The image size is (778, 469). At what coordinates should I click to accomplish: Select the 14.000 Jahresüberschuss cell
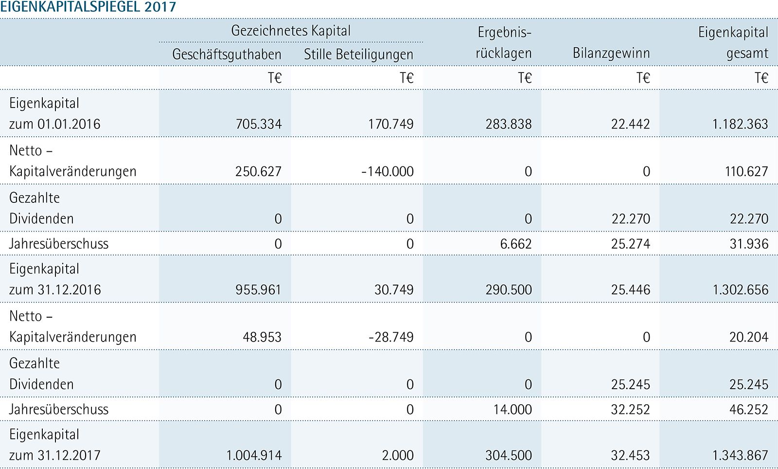[x=513, y=410]
